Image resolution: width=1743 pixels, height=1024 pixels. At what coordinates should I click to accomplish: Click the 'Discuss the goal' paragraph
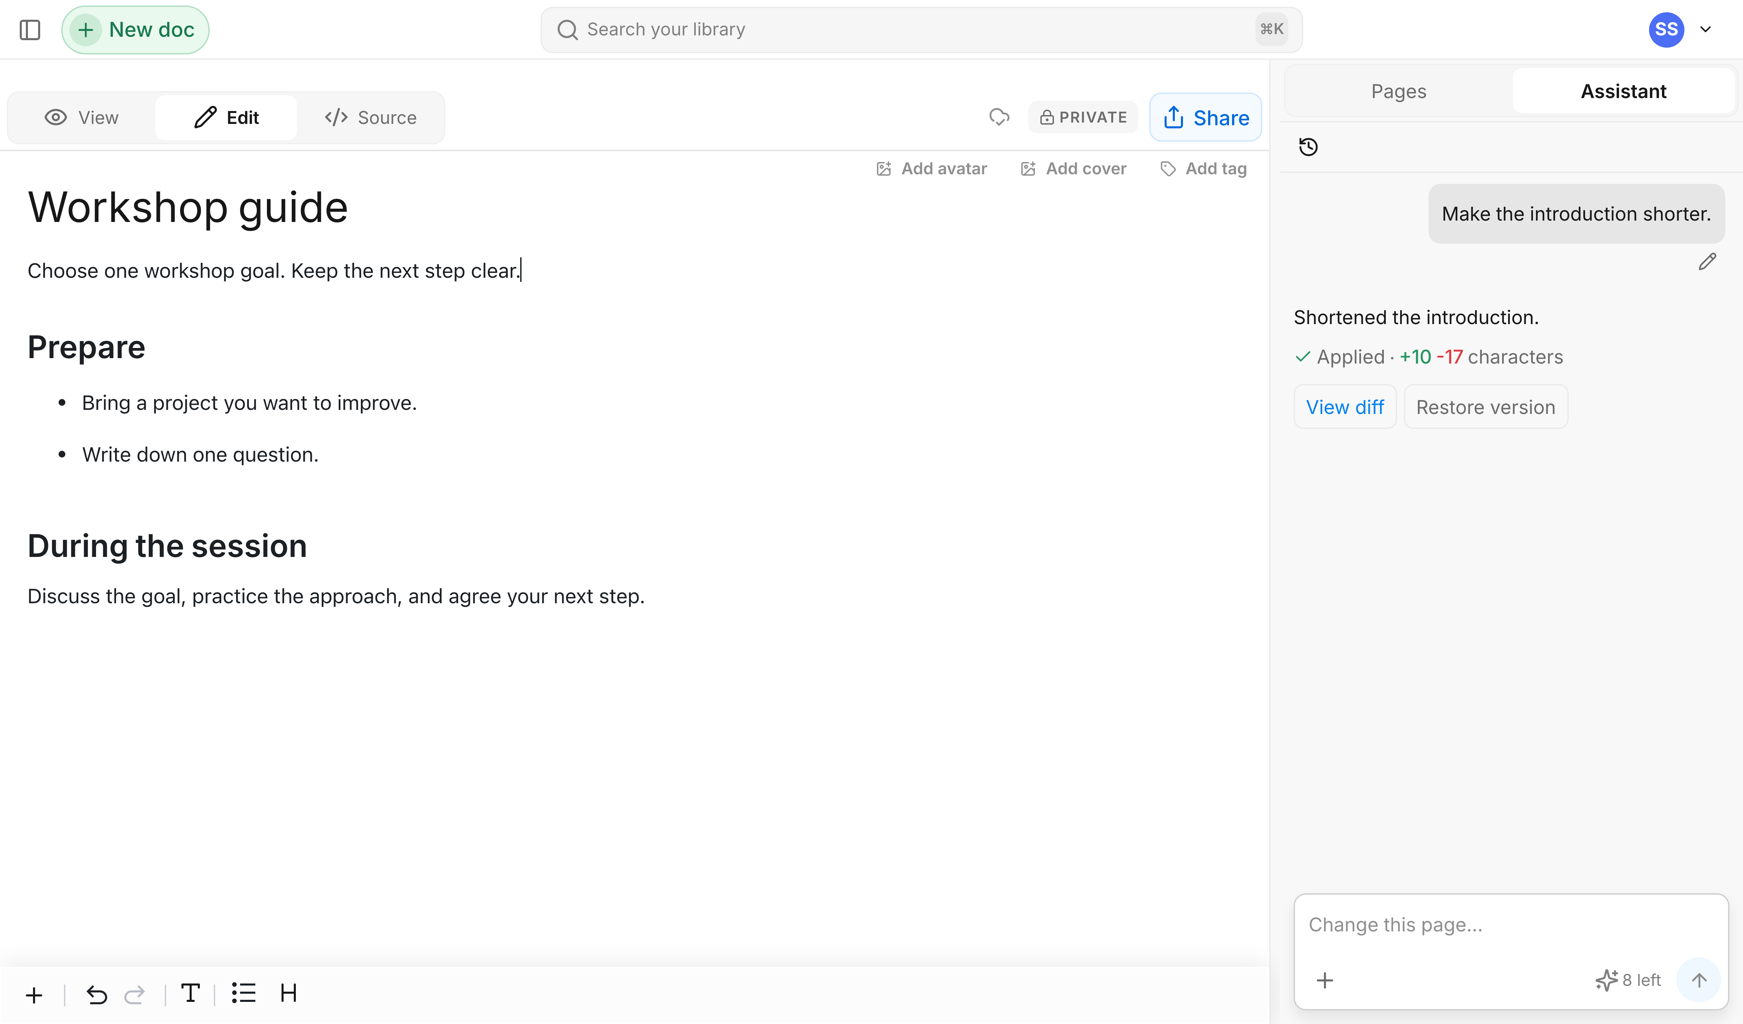[x=336, y=596]
